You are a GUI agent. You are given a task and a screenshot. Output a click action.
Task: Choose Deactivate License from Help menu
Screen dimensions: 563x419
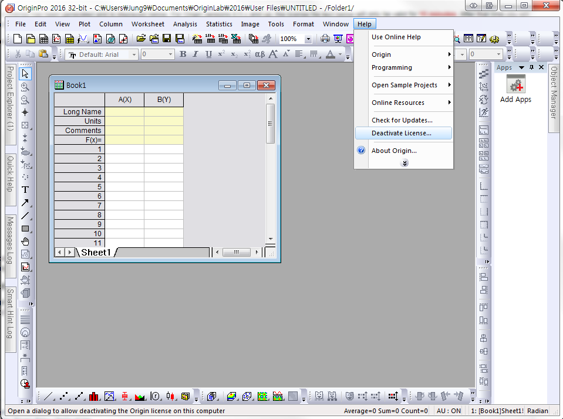click(x=403, y=133)
